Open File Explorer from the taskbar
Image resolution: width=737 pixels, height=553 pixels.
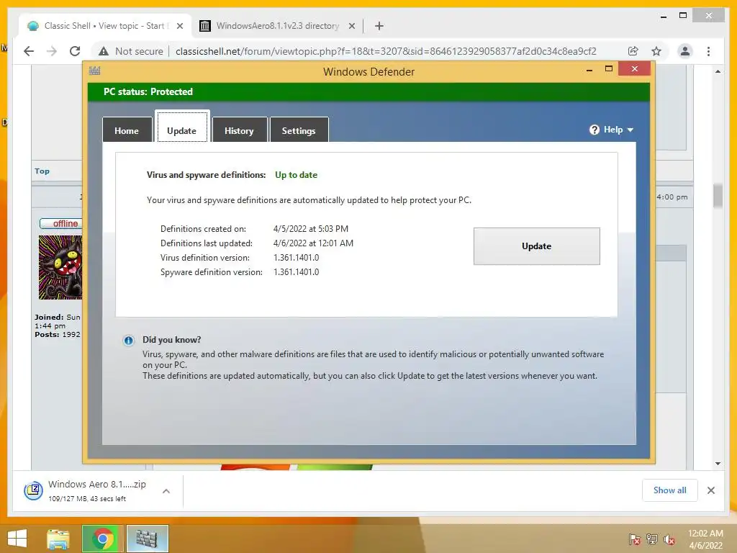[58, 539]
